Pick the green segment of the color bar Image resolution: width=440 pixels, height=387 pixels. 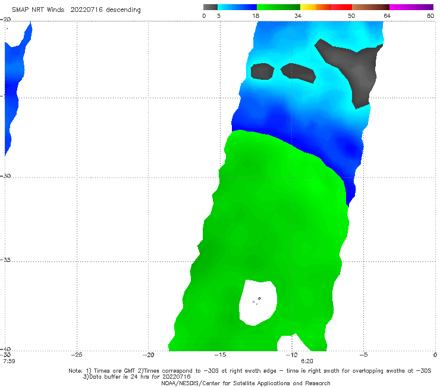point(278,7)
